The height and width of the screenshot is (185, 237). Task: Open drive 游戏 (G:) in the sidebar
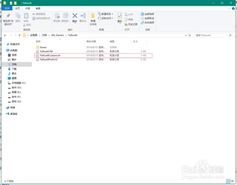(x=15, y=101)
